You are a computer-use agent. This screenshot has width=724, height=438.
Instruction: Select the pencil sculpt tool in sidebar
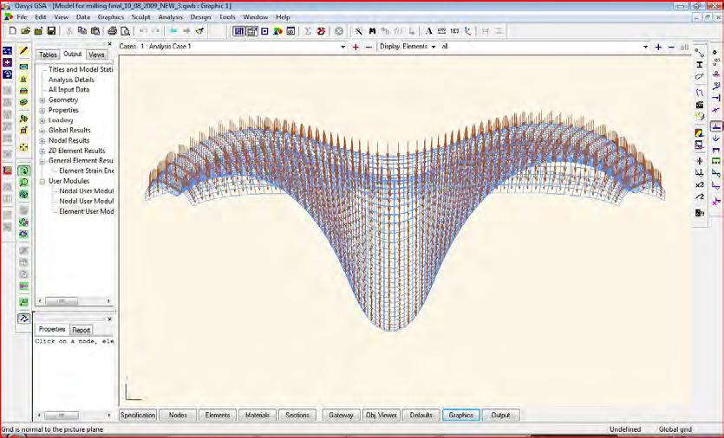click(23, 52)
